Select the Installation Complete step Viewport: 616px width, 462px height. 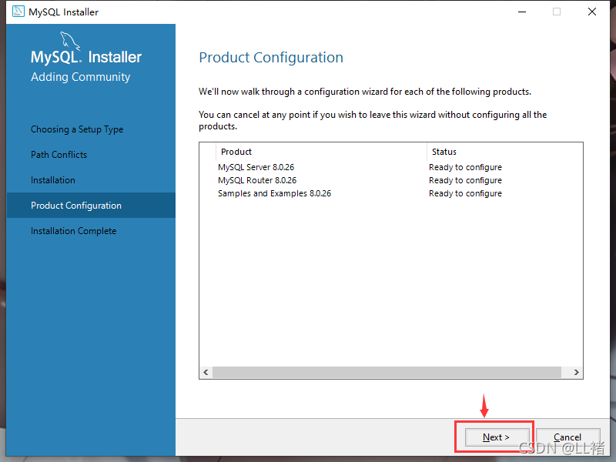coord(73,231)
